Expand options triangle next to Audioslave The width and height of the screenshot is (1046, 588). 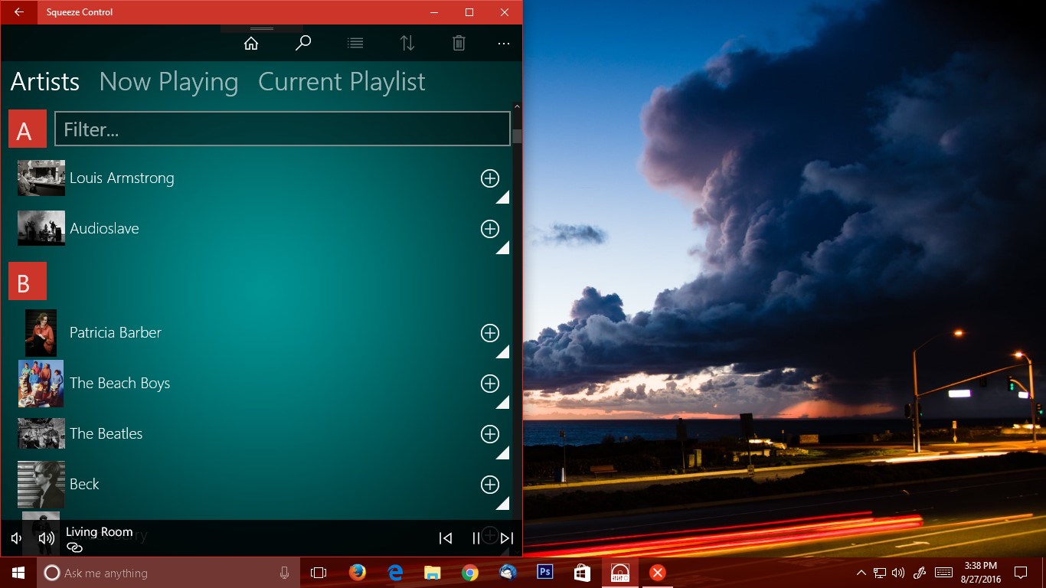tap(504, 247)
